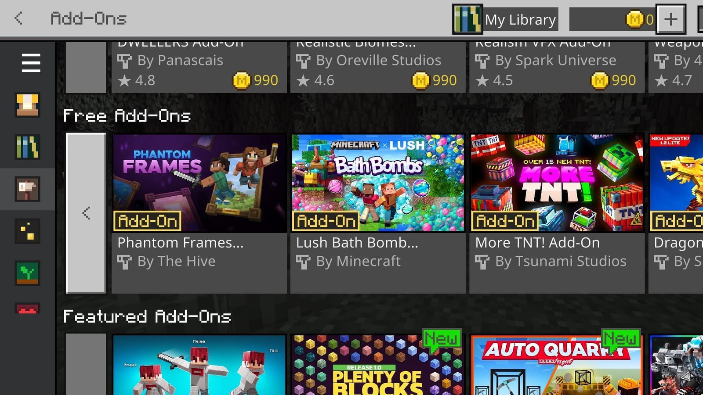
Task: Collapse Free Add-Ons row with left chevron
Action: click(86, 213)
